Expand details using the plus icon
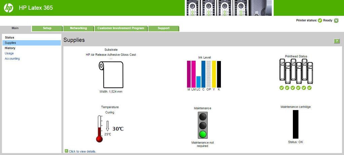This screenshot has width=344, height=155. pyautogui.click(x=66, y=151)
